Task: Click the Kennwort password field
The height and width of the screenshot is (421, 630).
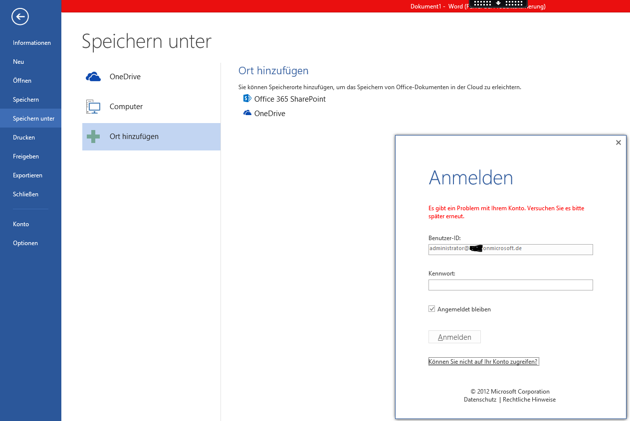Action: tap(510, 285)
